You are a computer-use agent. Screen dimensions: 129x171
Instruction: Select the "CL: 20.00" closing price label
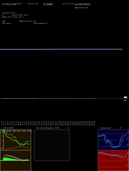pyautogui.click(x=47, y=5)
